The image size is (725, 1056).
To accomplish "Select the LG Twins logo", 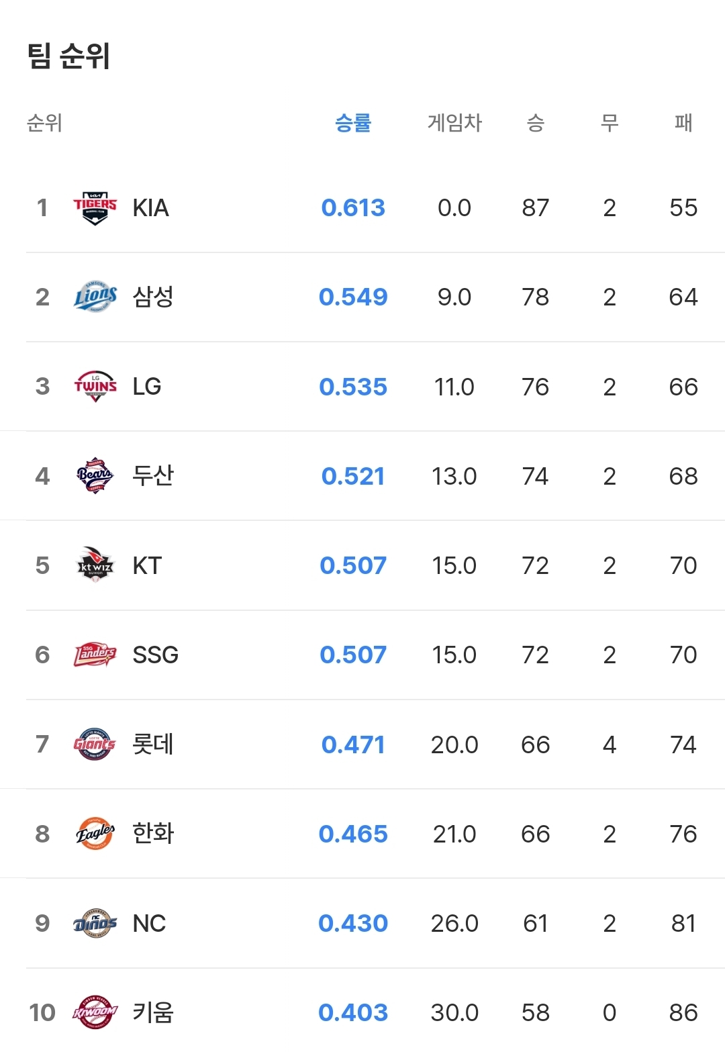I will coord(95,386).
